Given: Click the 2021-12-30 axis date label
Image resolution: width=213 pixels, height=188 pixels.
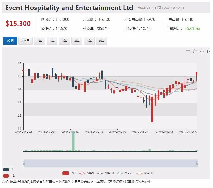Looking at the screenshot, I should coord(94,132).
